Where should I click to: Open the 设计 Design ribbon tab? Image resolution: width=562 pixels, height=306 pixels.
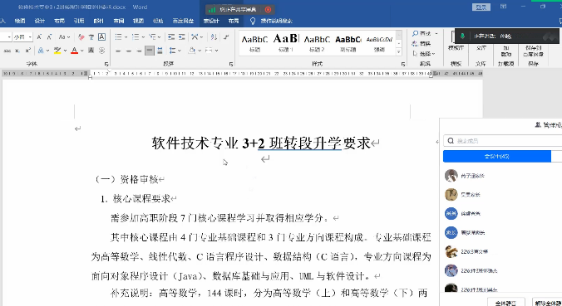point(39,21)
